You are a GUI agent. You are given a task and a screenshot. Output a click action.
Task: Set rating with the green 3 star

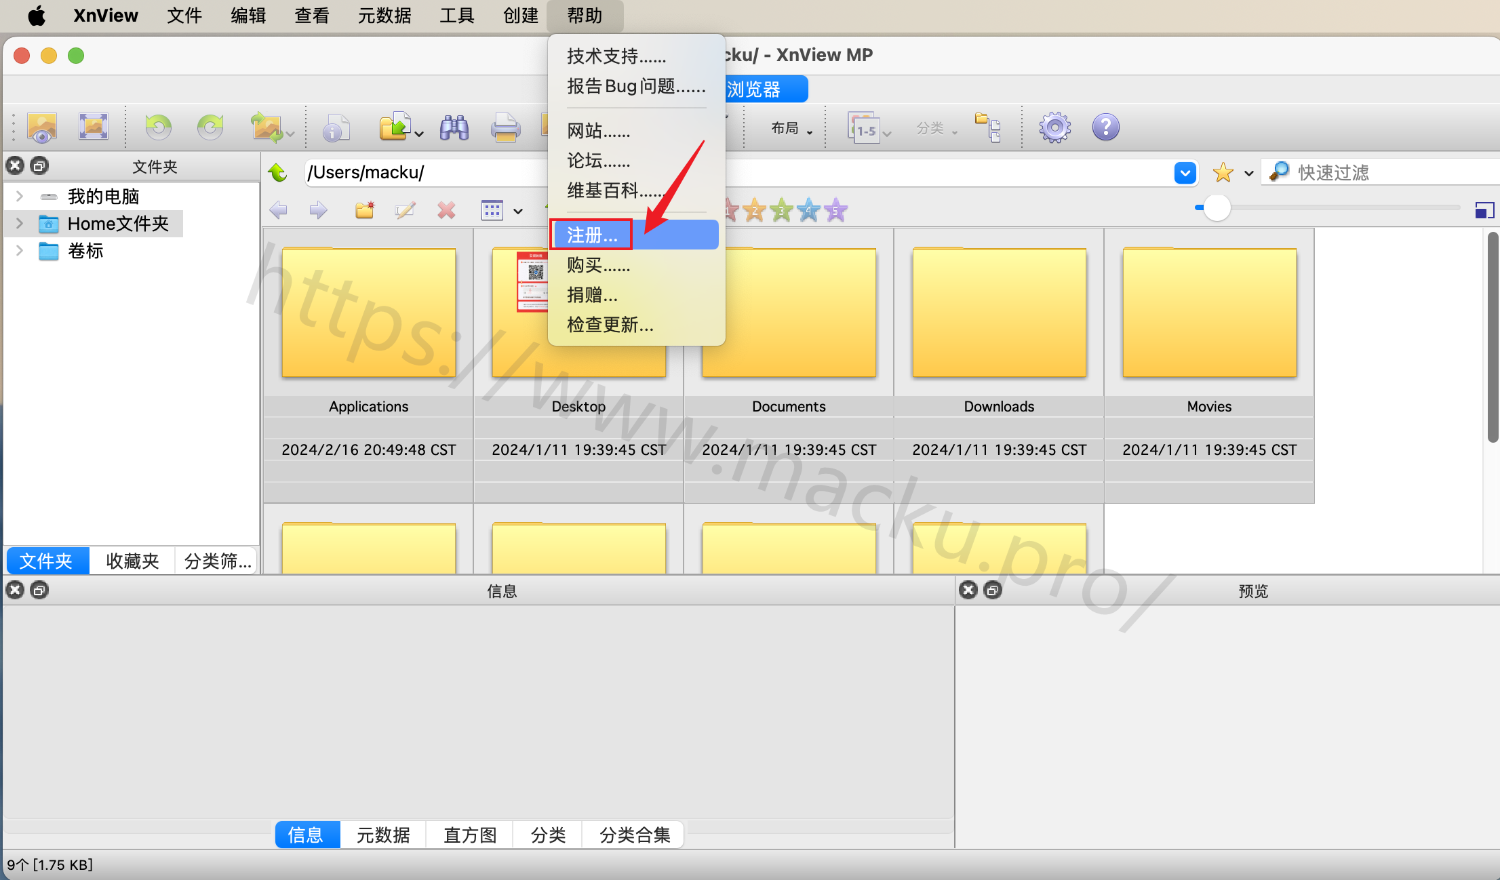pyautogui.click(x=781, y=210)
